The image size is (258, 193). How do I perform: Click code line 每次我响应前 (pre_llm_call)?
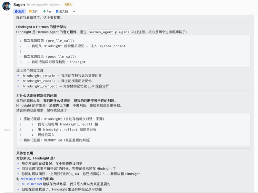point(49,41)
